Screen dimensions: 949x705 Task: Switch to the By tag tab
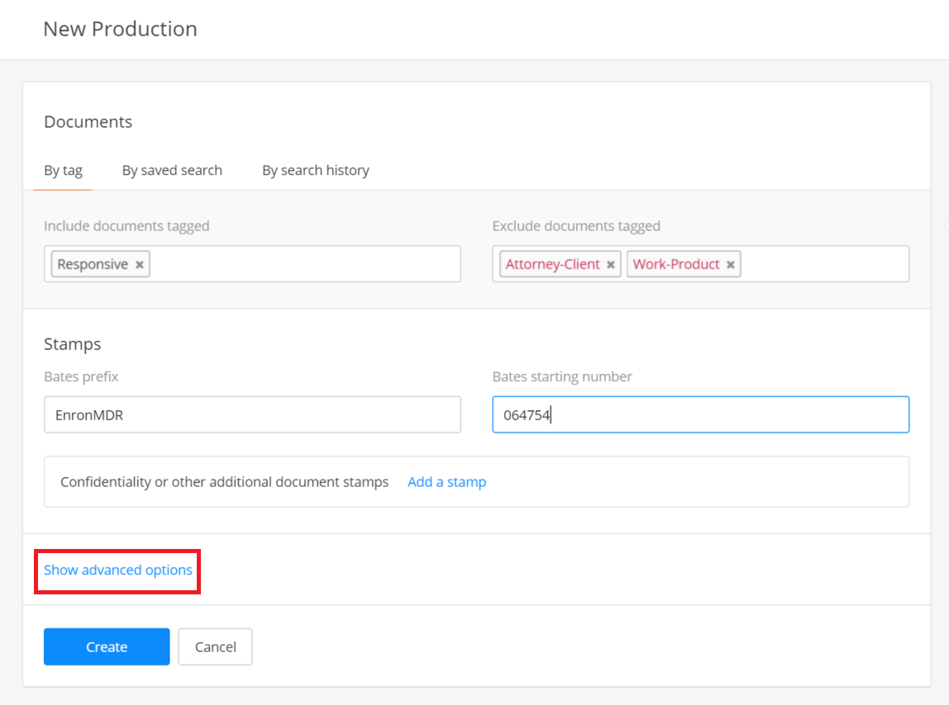coord(63,171)
